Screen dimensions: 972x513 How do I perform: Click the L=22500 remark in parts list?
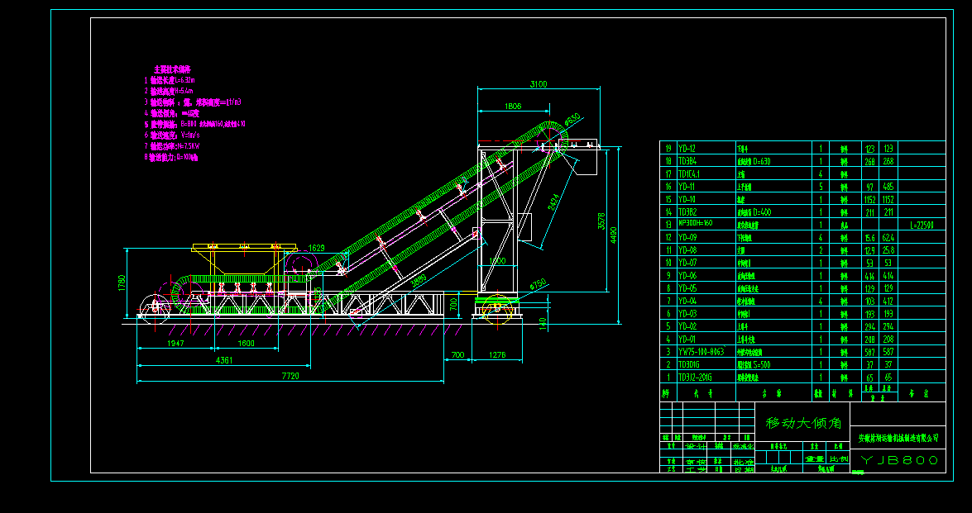point(922,225)
